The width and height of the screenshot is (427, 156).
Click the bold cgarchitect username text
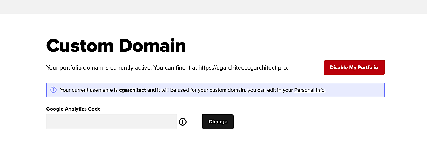tap(132, 90)
